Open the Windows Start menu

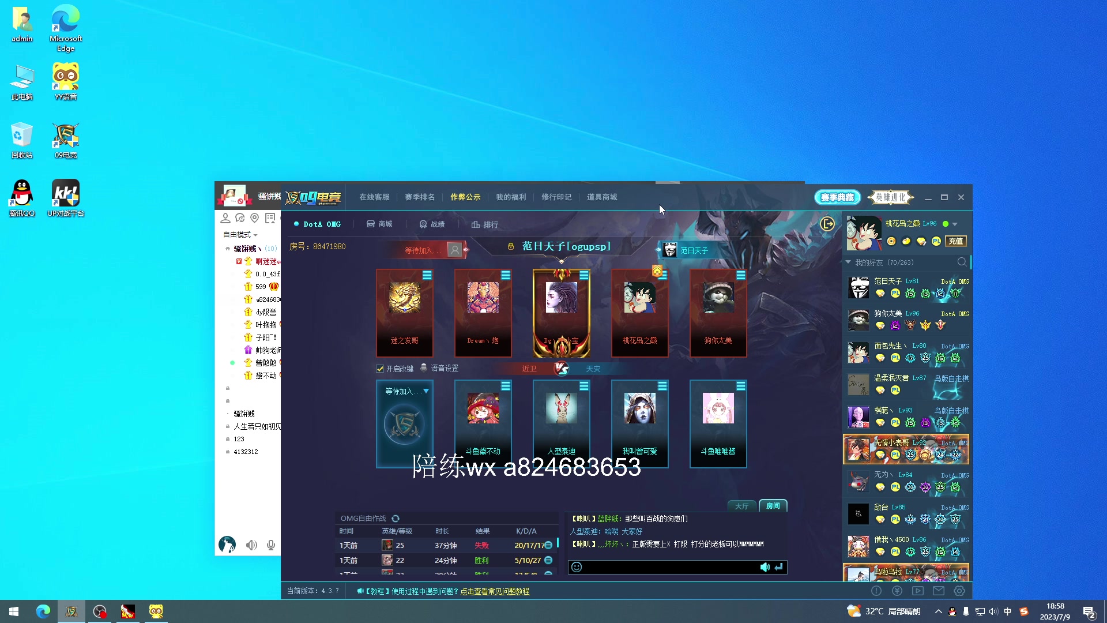tap(14, 611)
